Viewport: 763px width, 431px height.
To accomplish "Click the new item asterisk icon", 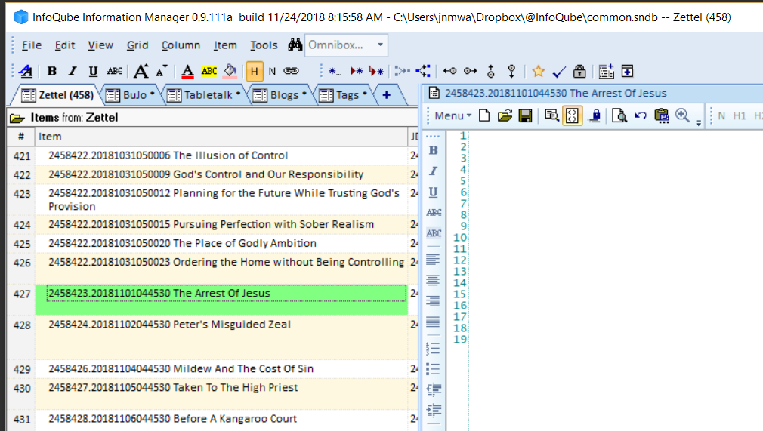I will [335, 72].
